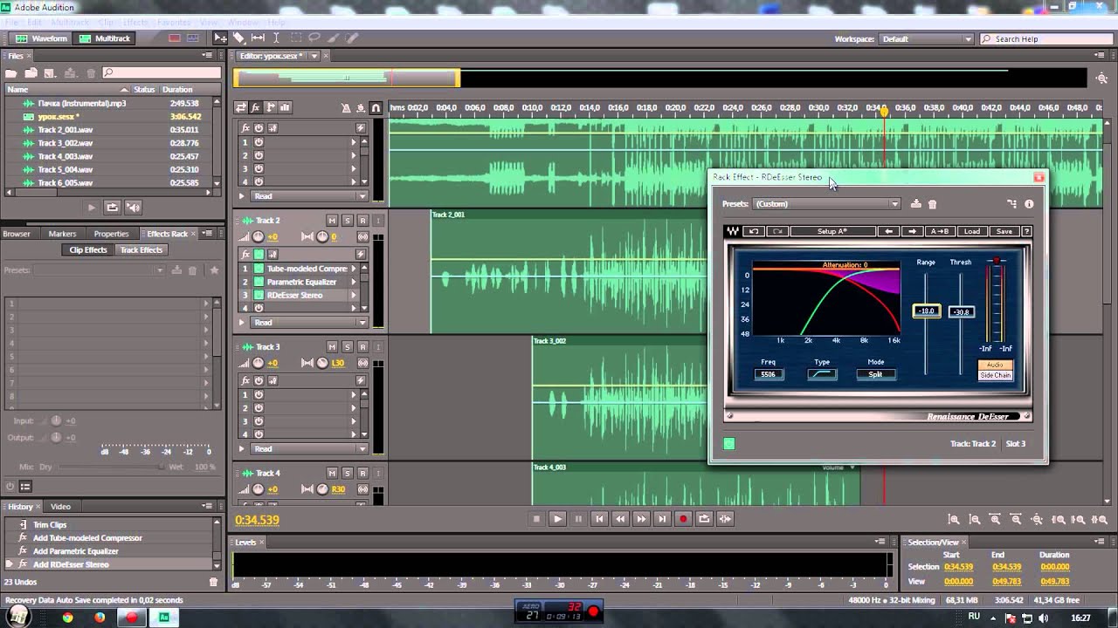This screenshot has width=1118, height=628.
Task: Click the Pause transport button
Action: 578,519
